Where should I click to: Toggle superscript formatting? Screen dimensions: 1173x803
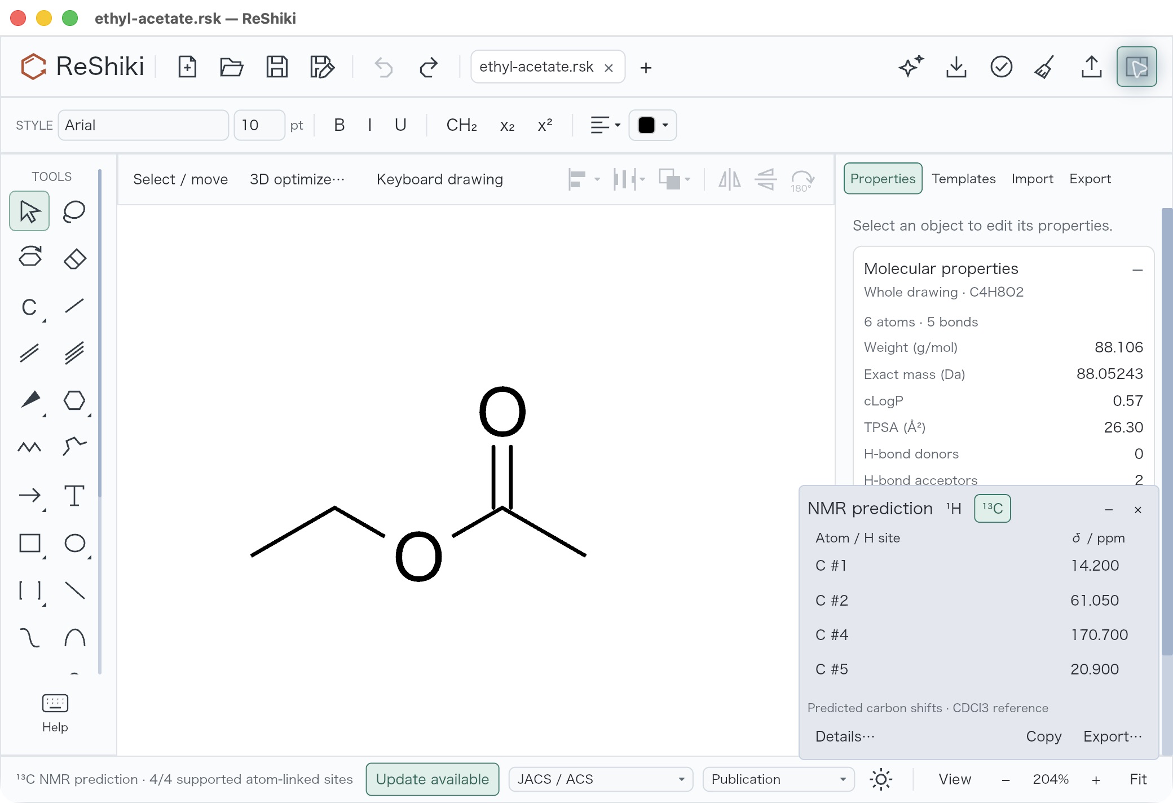pyautogui.click(x=545, y=125)
